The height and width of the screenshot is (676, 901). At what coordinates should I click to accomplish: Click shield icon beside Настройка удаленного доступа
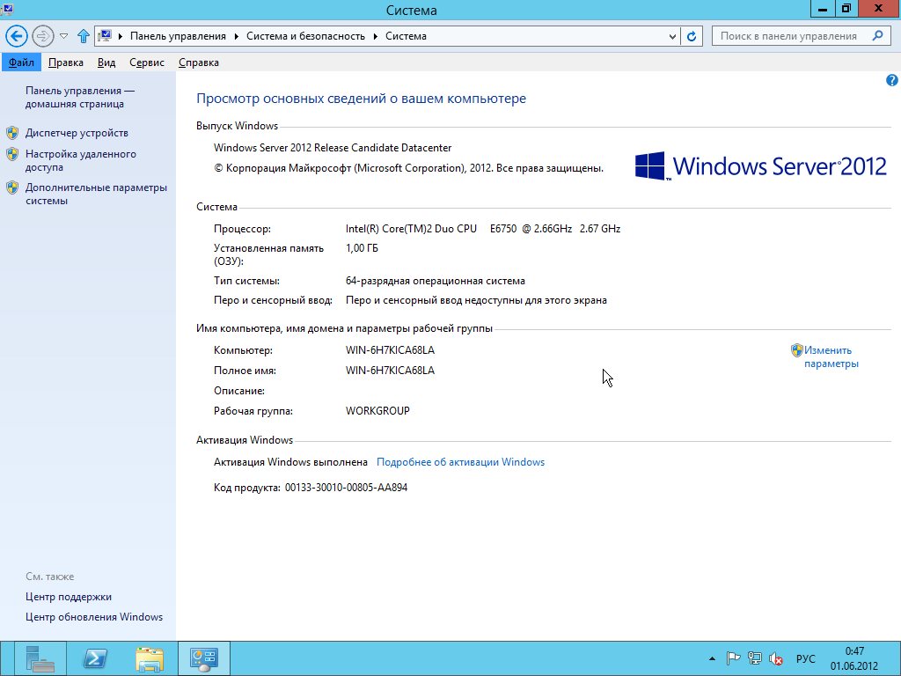tap(12, 154)
